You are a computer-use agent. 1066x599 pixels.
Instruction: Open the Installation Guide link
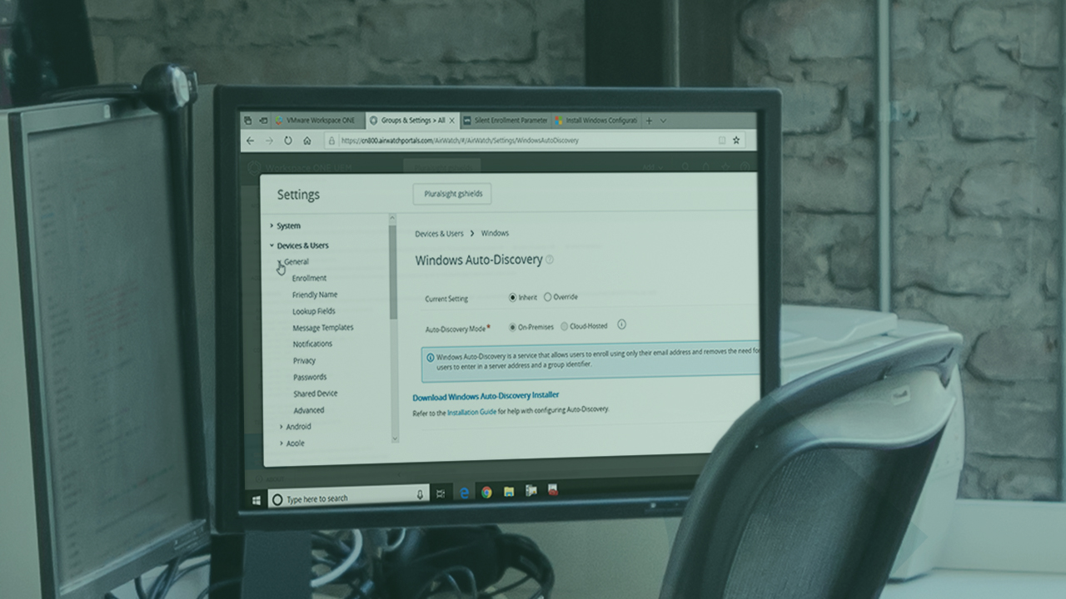471,412
